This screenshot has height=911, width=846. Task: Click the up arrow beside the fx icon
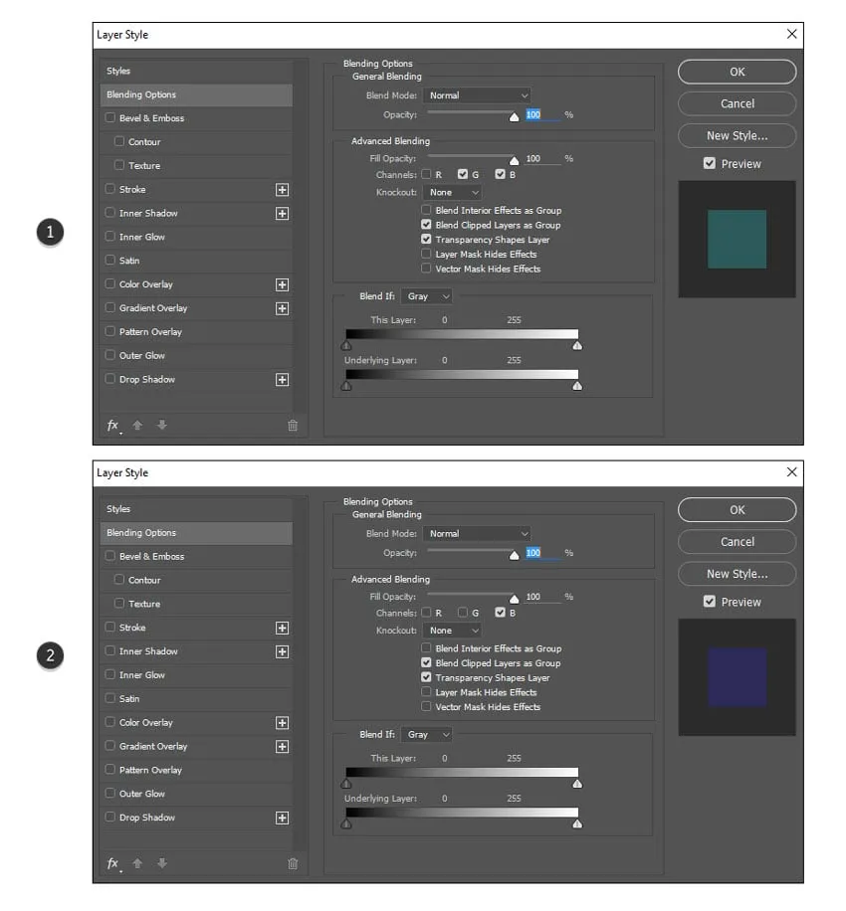tap(138, 426)
